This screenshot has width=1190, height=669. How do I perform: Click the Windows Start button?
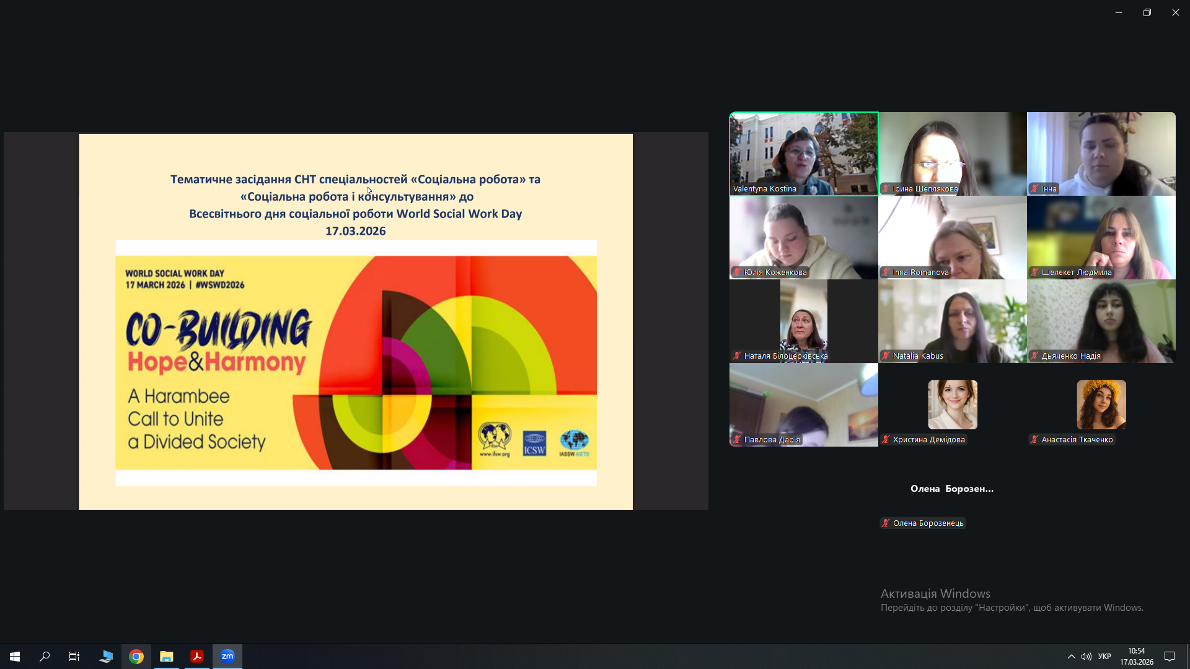tap(15, 656)
